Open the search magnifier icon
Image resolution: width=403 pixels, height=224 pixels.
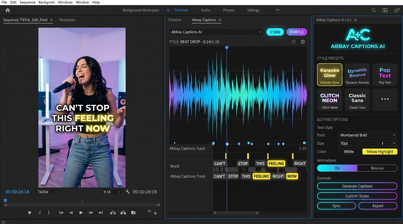pos(373,10)
